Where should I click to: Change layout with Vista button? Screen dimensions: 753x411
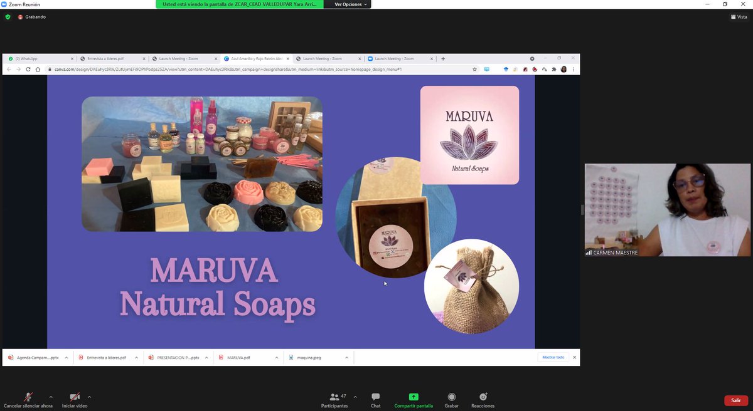(x=739, y=17)
